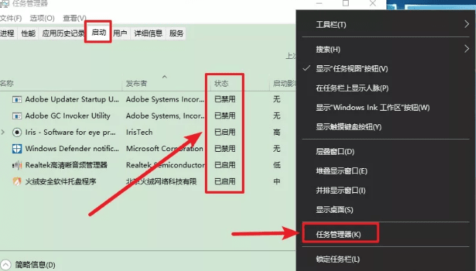Click the Iris eye protection app icon

pos(17,133)
